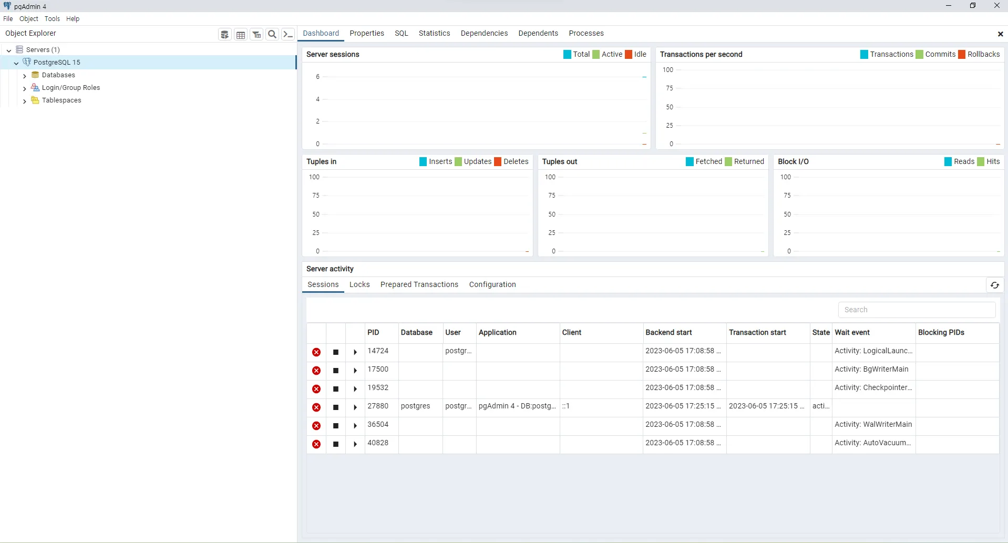Screen dimensions: 1008x543
Task: Click the Filtered Rows icon
Action: [256, 35]
